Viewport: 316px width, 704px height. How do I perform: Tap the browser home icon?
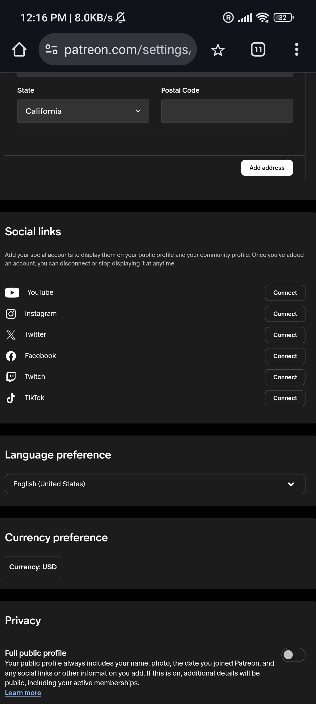click(19, 49)
